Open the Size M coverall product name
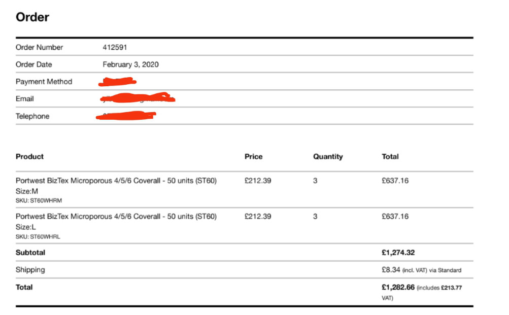Viewport: 509px width, 315px height. pos(116,181)
